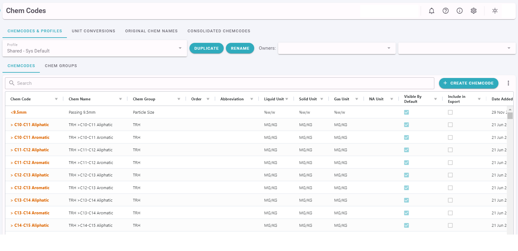Open the Chem Code column filter icon
The image size is (518, 251).
[56, 99]
